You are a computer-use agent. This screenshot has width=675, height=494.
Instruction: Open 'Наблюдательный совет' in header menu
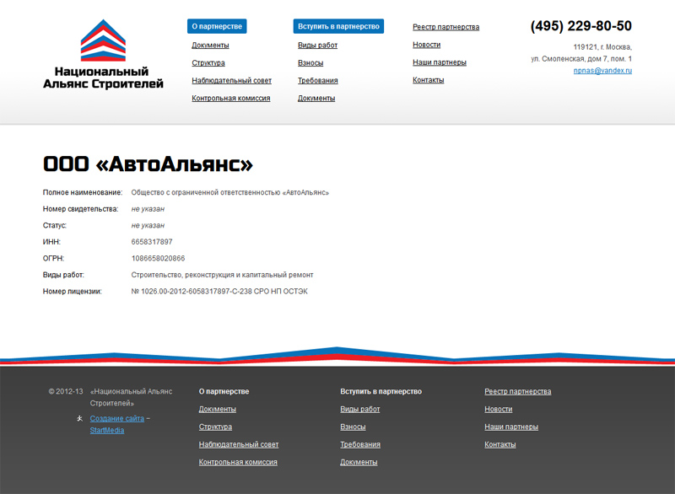[231, 80]
